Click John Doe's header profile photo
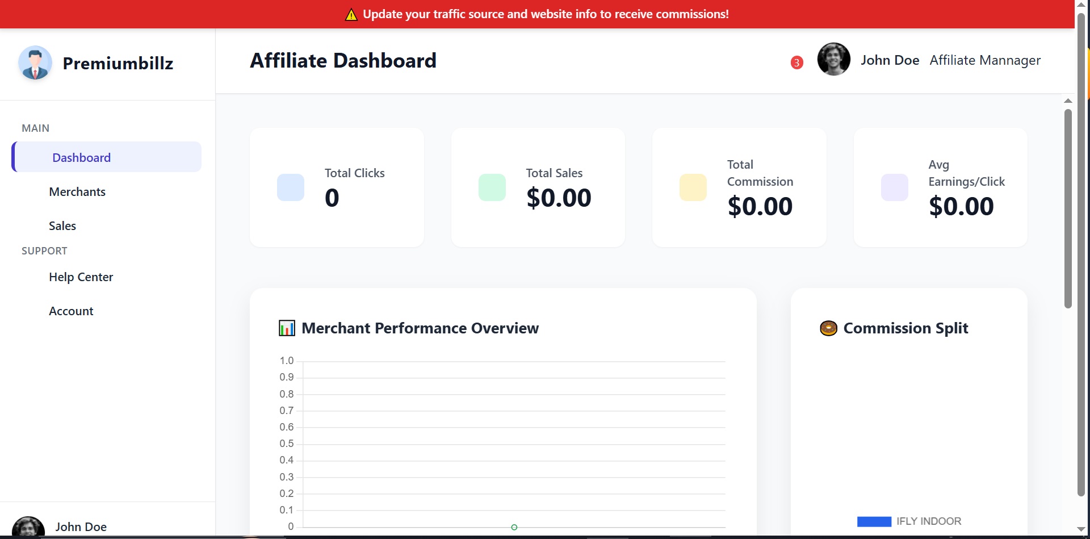This screenshot has width=1090, height=539. click(833, 60)
